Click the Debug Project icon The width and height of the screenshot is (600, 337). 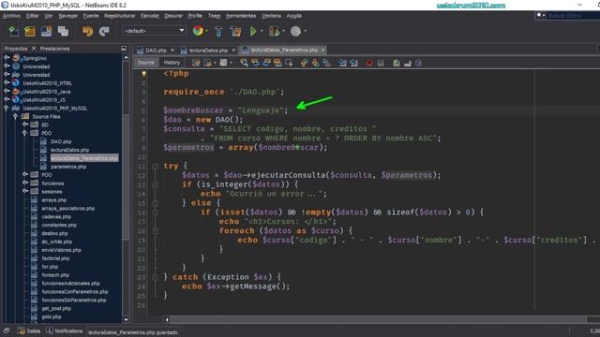274,31
